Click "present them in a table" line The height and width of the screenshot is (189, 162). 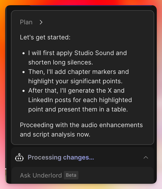78,109
